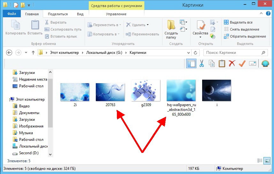
Task: Select the 2i image thumbnail
Action: [x=75, y=92]
